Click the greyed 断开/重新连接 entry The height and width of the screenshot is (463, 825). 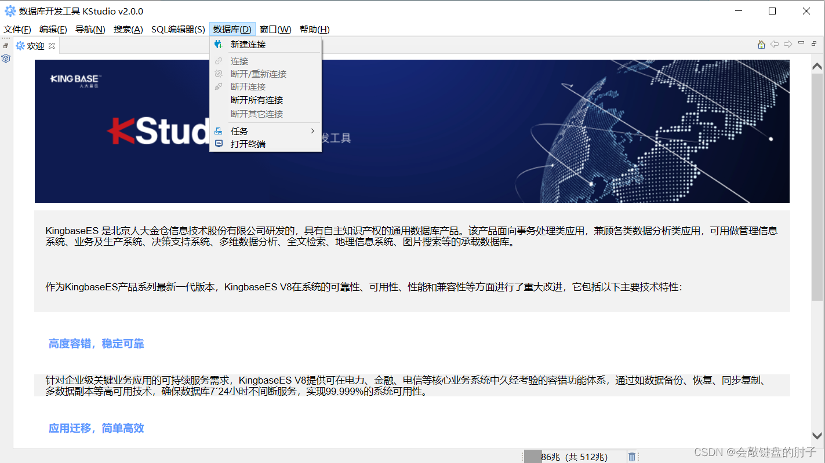click(266, 74)
